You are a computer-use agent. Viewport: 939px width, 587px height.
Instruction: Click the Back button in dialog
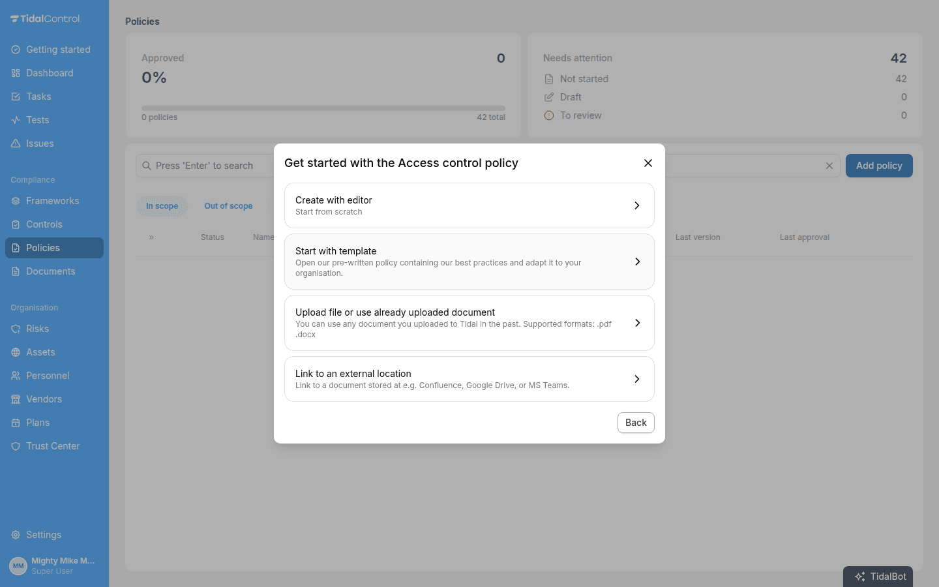636,423
